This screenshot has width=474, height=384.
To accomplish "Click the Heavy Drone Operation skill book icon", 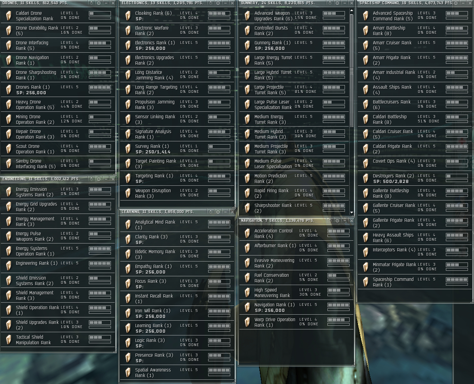I will click(x=9, y=104).
